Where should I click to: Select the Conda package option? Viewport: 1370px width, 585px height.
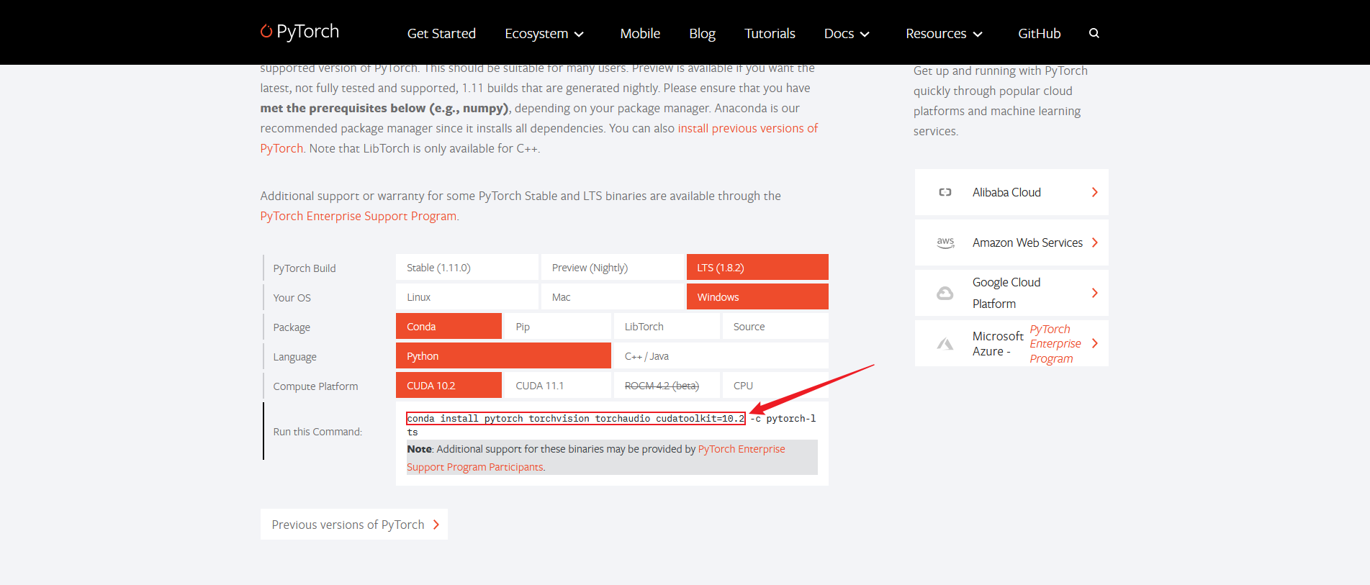coord(449,326)
